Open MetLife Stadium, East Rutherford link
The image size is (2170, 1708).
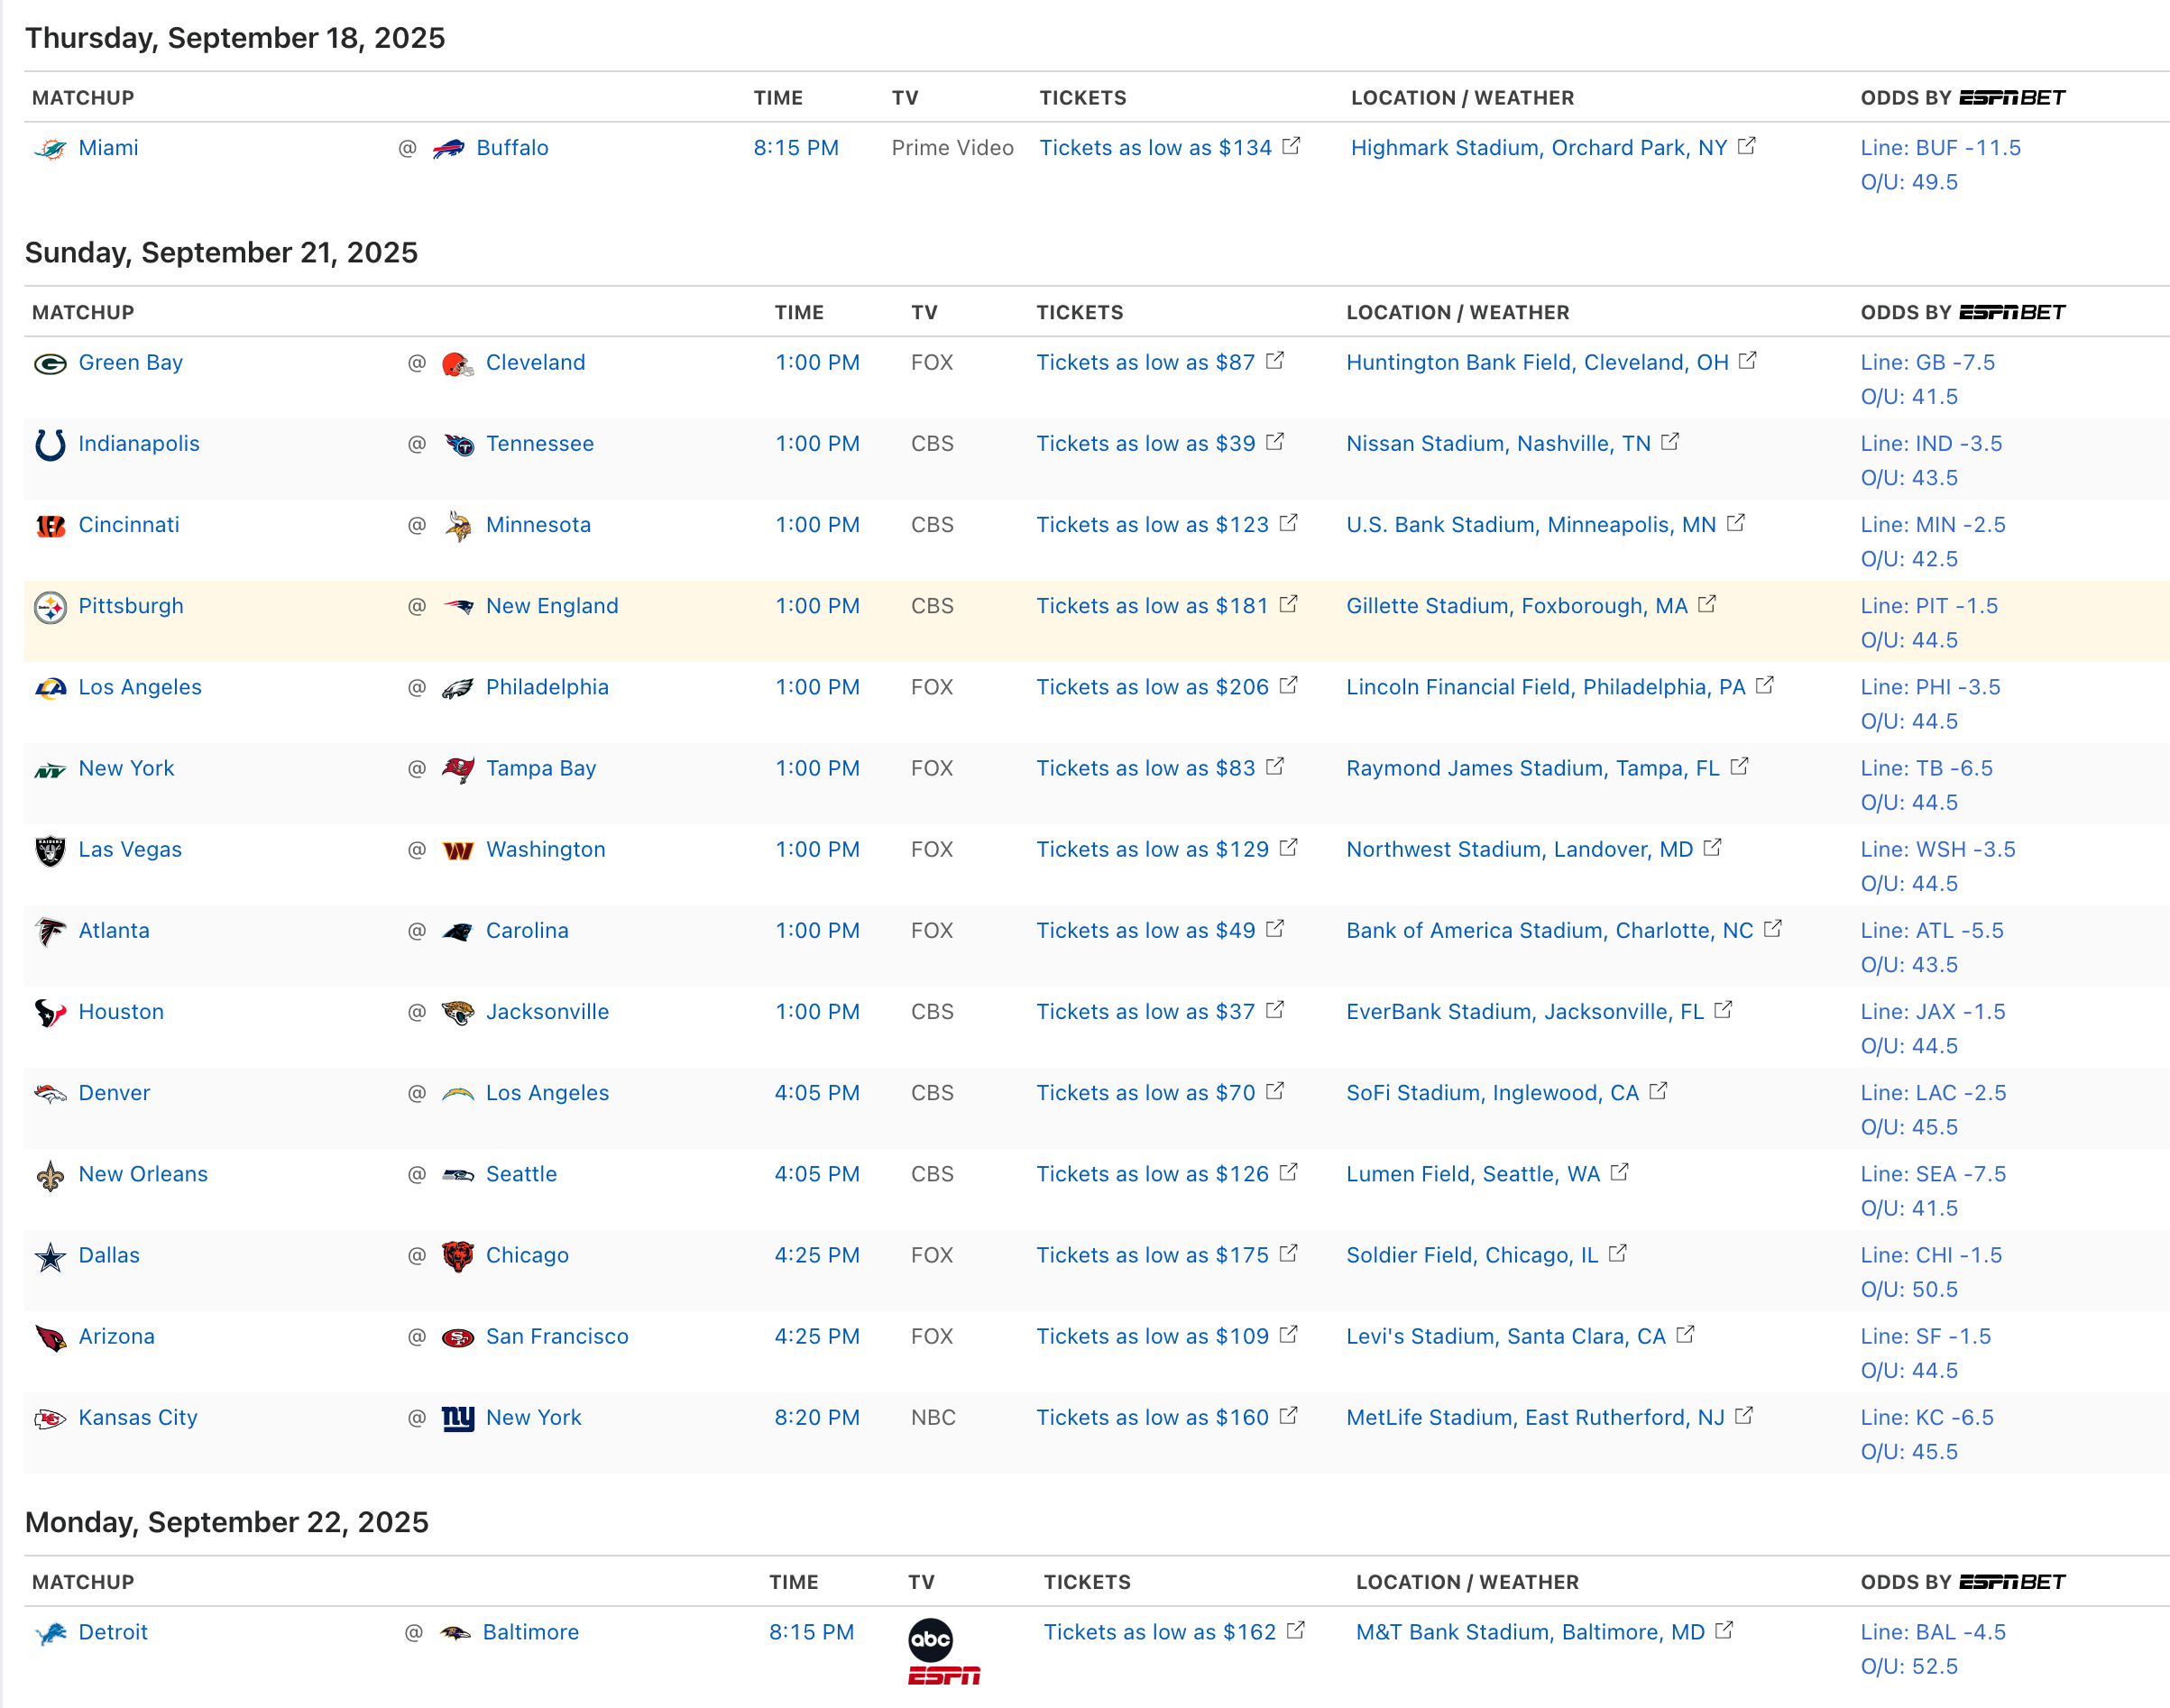(x=1535, y=1418)
